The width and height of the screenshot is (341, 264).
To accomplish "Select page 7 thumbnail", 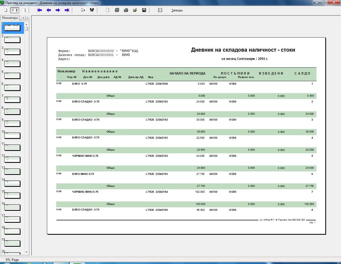I will pyautogui.click(x=12, y=100).
